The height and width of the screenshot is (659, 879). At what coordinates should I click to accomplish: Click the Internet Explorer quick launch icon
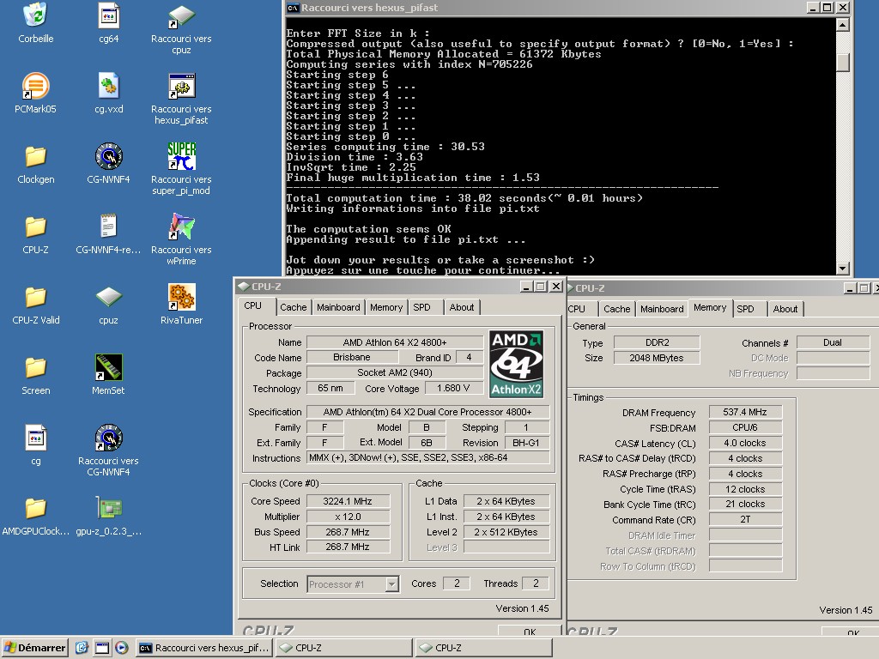82,648
